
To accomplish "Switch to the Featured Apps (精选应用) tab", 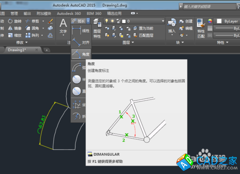I will 114,13.
